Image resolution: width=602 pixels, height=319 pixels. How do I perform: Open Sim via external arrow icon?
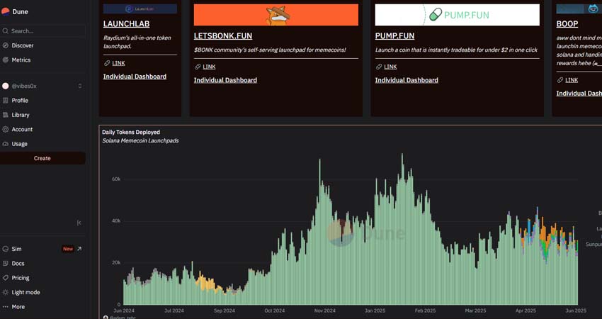click(79, 249)
